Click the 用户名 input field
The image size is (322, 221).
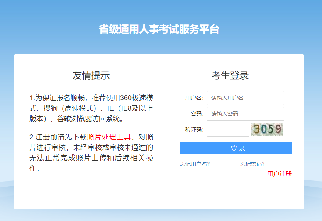245,98
